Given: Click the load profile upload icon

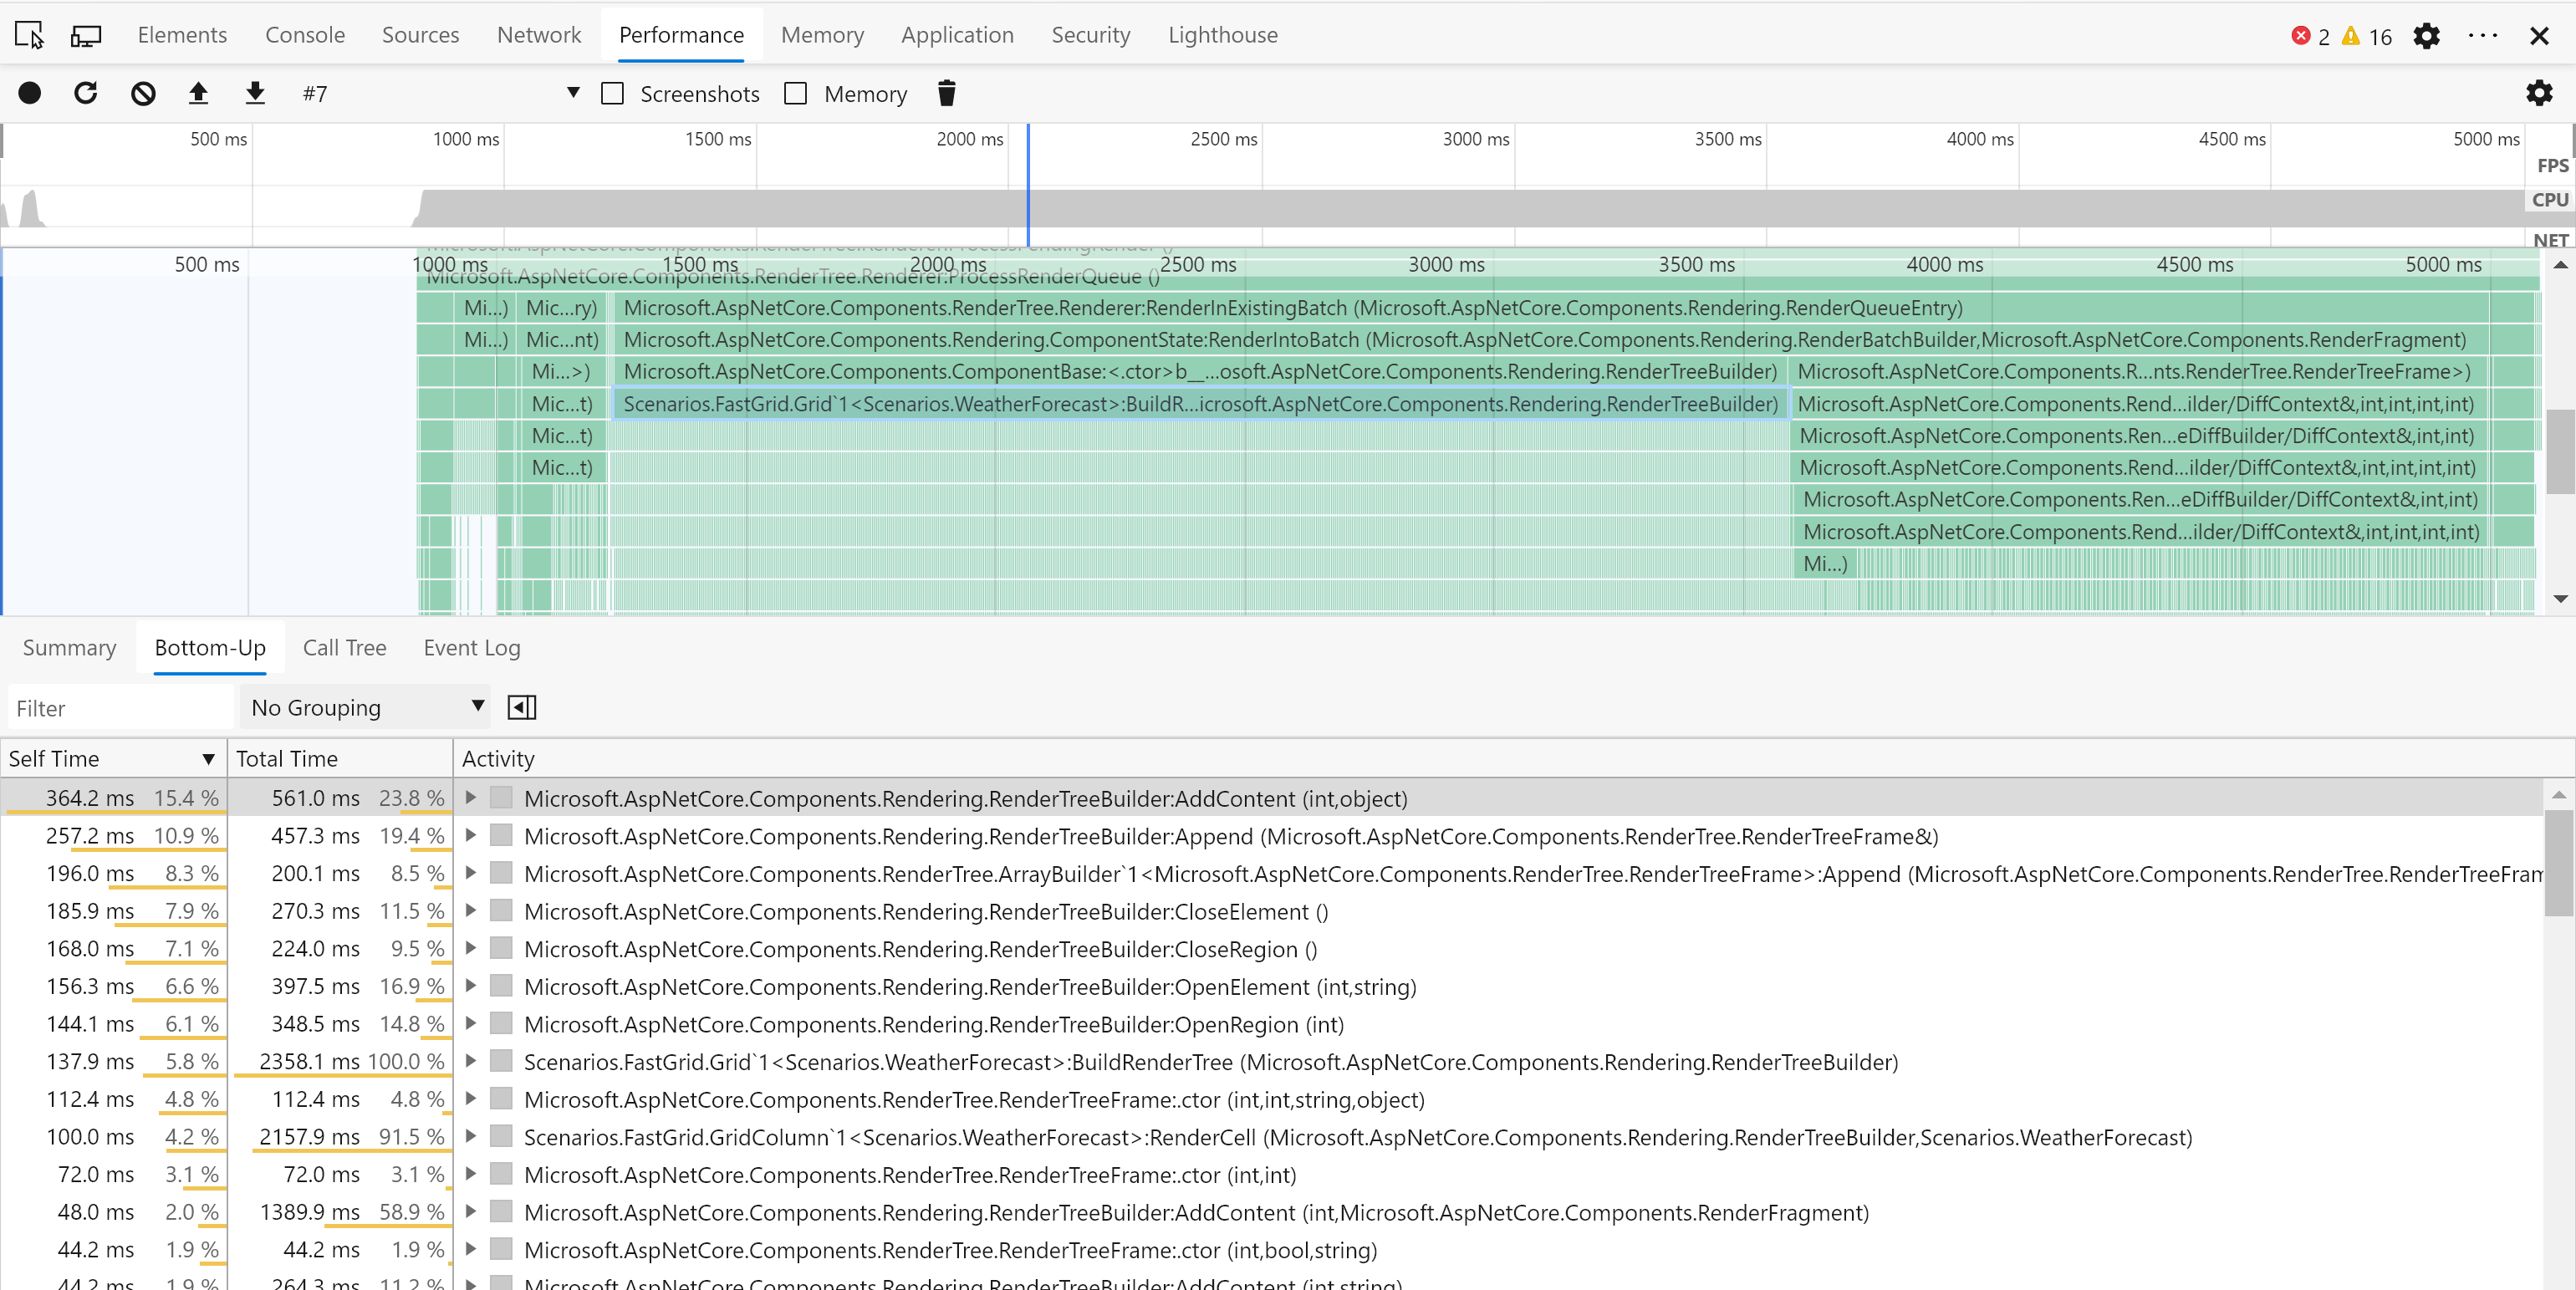Looking at the screenshot, I should pyautogui.click(x=199, y=94).
